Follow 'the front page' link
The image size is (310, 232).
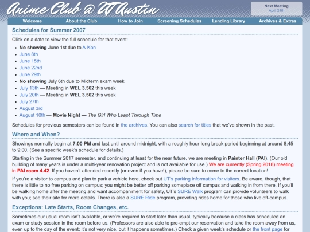coord(268,229)
